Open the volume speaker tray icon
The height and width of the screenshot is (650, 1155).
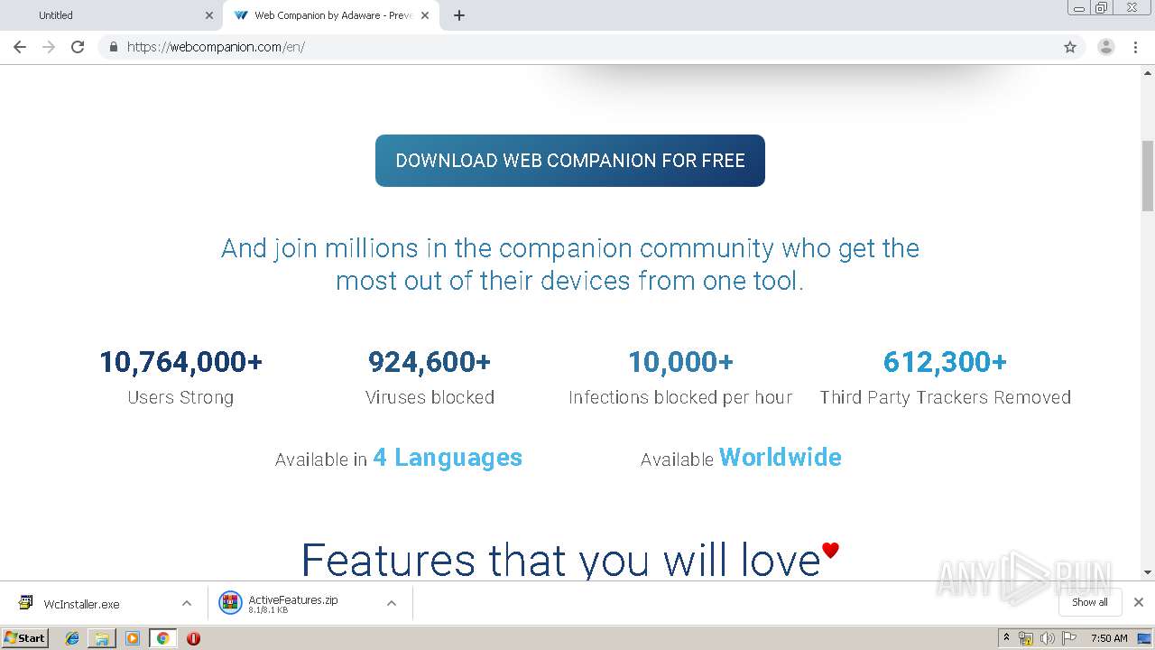click(x=1048, y=638)
